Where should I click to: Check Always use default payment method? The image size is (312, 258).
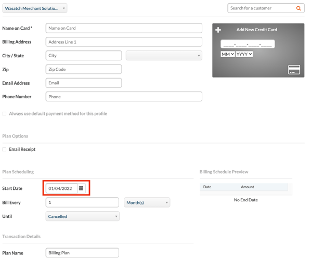(4, 114)
